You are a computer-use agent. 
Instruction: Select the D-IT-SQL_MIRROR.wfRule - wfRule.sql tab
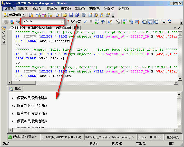tap(41, 28)
